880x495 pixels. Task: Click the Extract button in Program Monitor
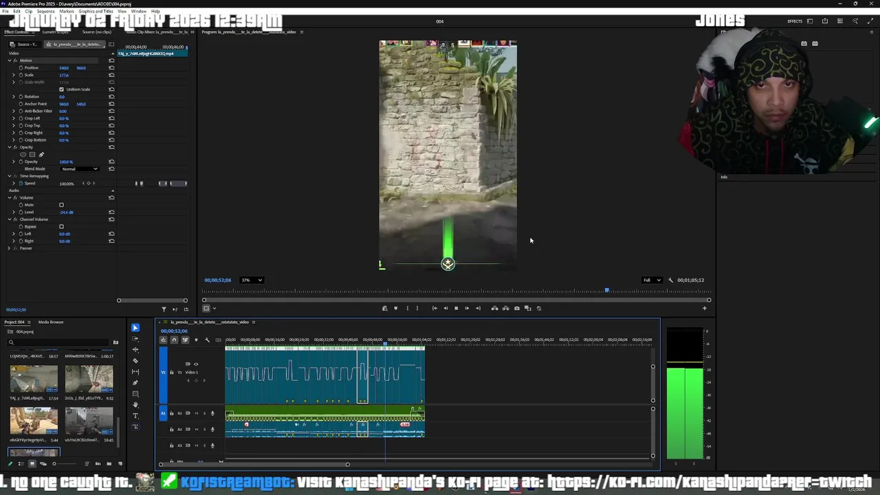coord(505,308)
